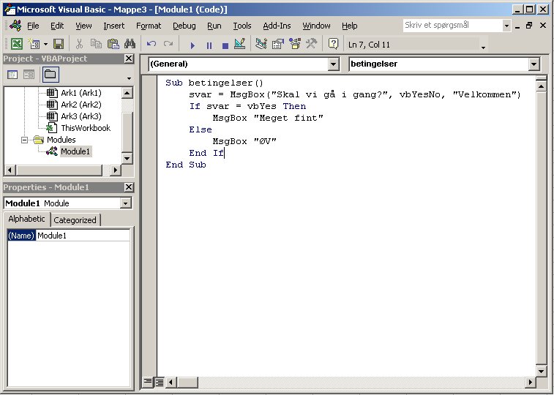
Task: Select Ark1 (Ark1) in project tree
Action: [x=81, y=93]
